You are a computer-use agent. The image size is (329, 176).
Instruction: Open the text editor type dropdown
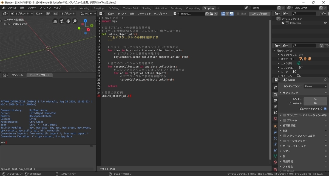[102, 14]
